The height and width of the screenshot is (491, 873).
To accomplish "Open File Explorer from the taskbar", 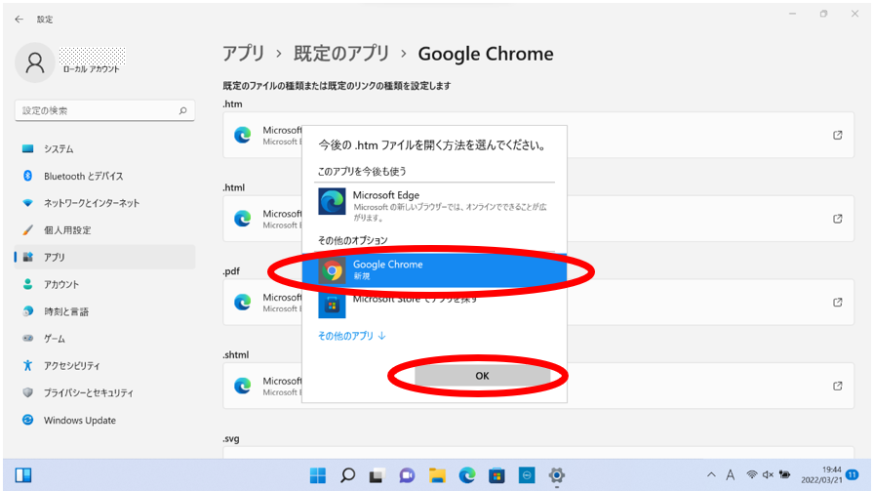I will pos(437,475).
